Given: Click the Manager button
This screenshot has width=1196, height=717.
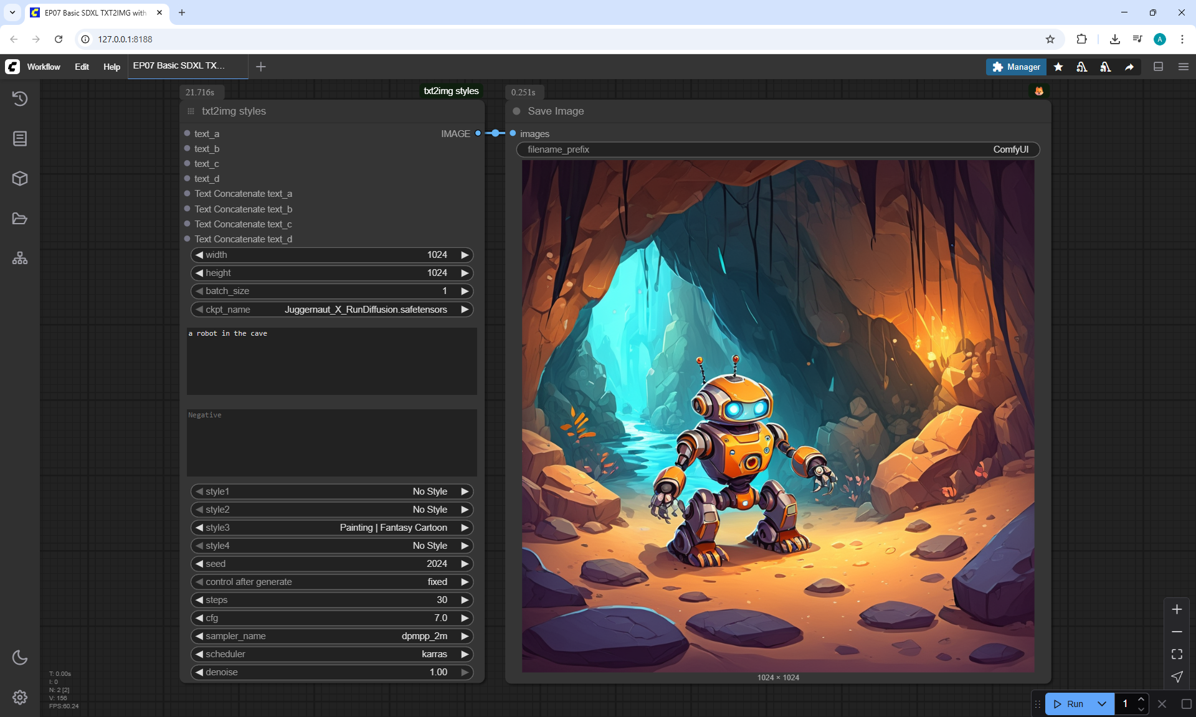Looking at the screenshot, I should click(1016, 67).
